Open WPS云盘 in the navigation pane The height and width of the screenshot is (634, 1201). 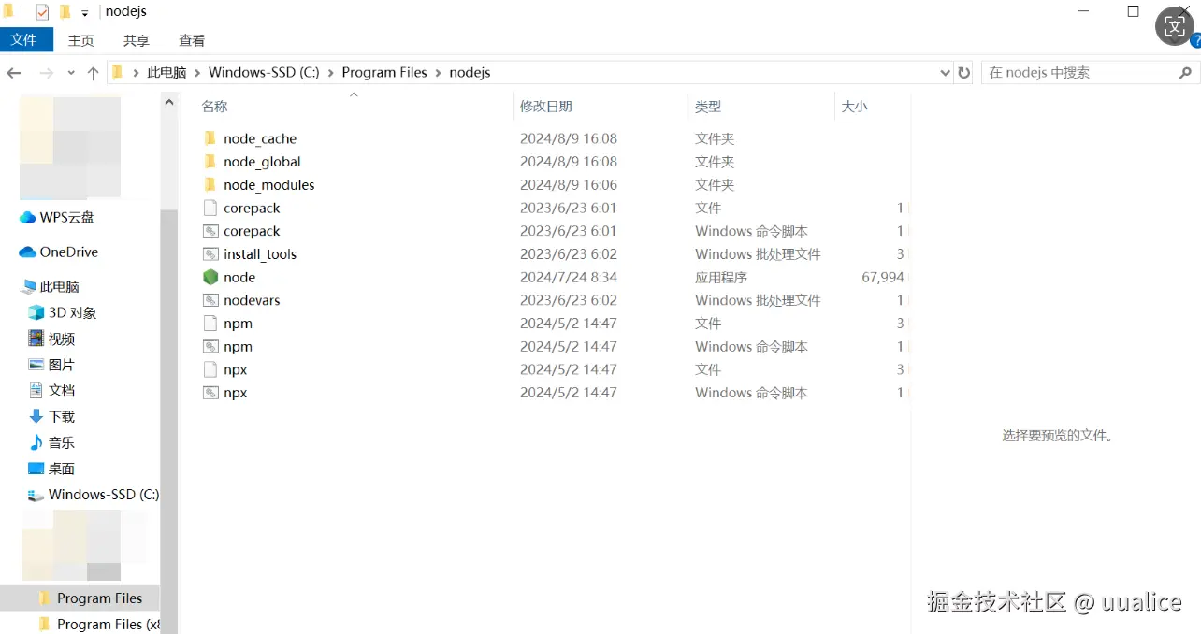69,217
